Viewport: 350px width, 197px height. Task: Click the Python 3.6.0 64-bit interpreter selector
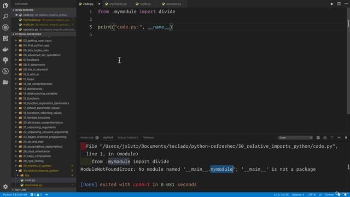(x=15, y=195)
